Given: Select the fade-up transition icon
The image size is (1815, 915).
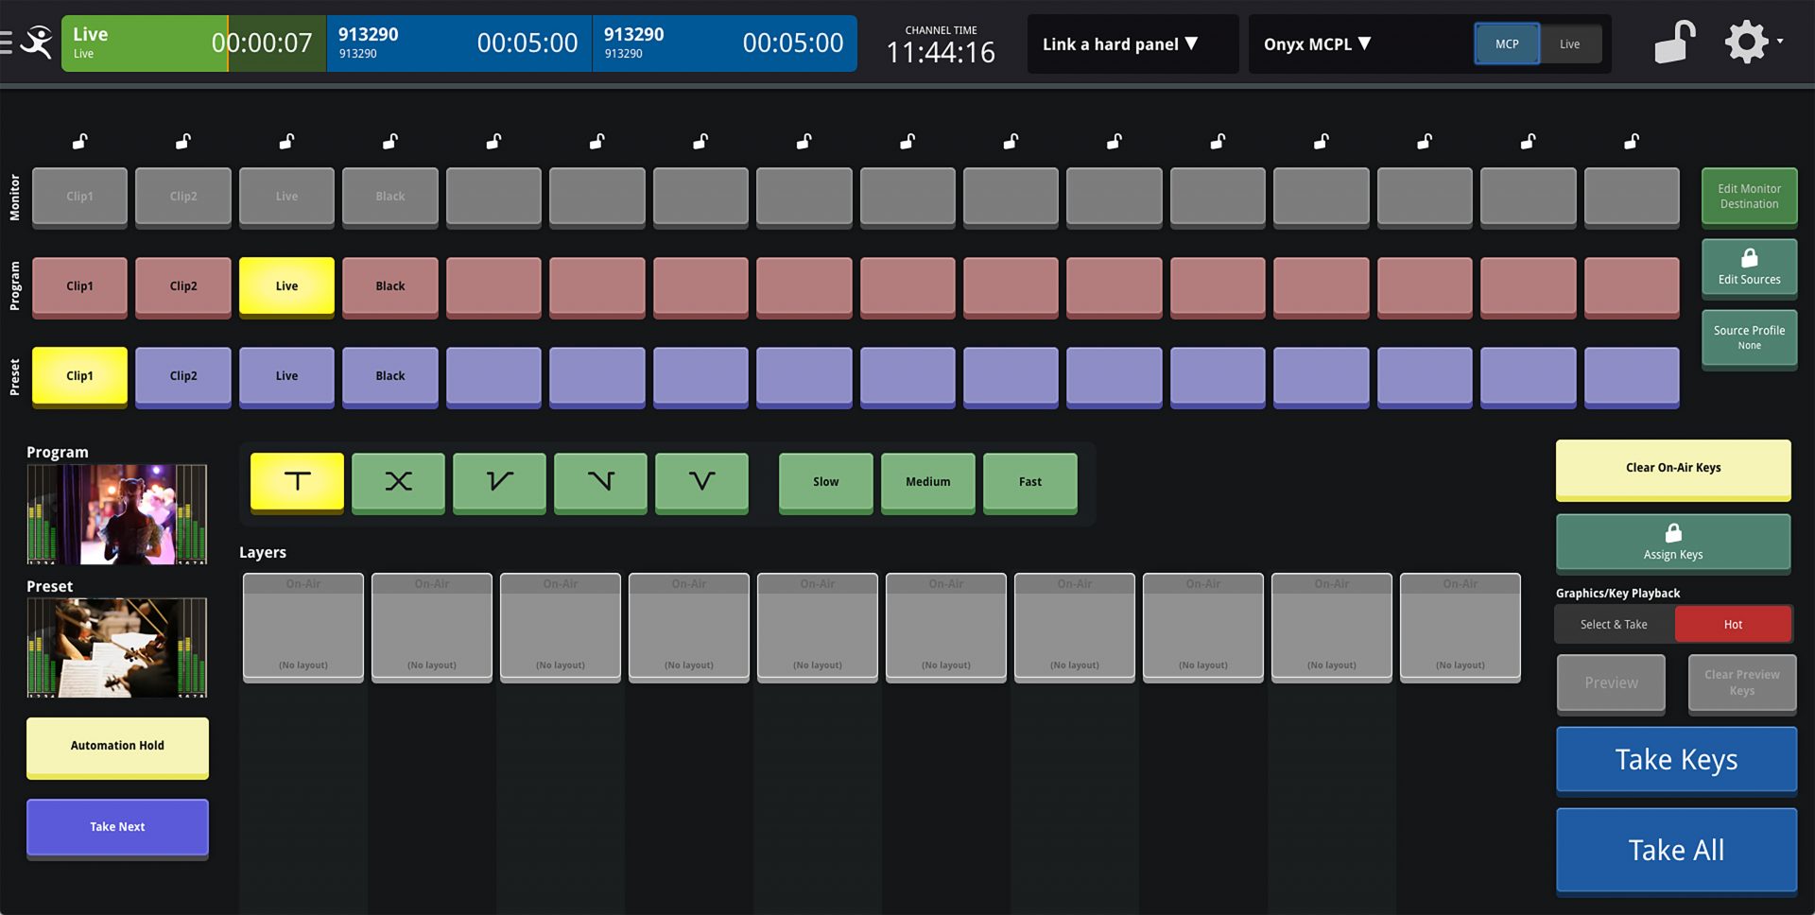Looking at the screenshot, I should (499, 482).
